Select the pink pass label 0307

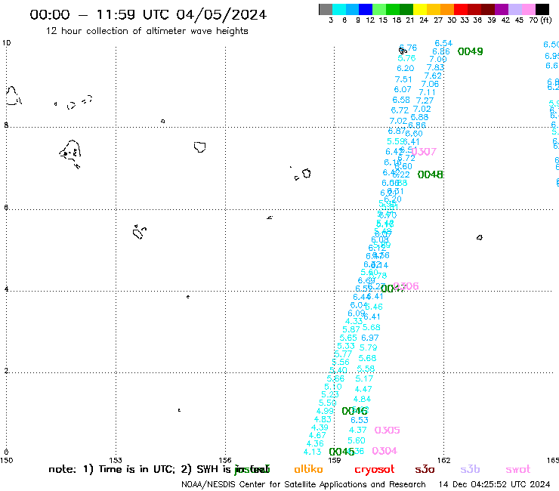click(x=424, y=152)
